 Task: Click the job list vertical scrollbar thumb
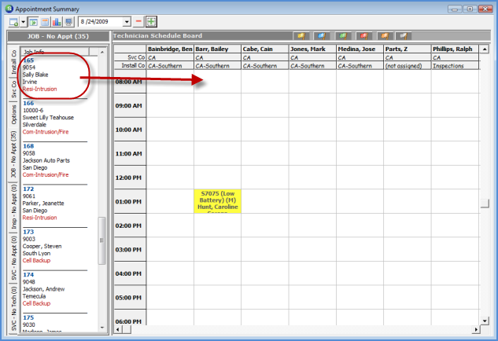click(x=101, y=240)
